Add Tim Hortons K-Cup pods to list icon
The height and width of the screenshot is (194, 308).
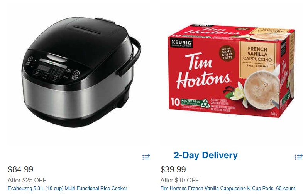[298, 157]
